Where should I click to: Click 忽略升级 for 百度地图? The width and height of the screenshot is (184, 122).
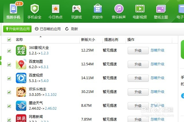(x=157, y=64)
